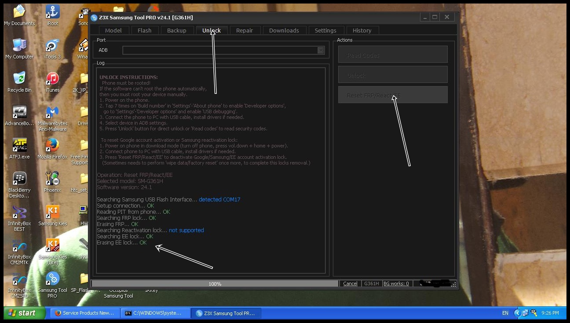Image resolution: width=570 pixels, height=323 pixels.
Task: Switch to the Flash tab
Action: 144,30
